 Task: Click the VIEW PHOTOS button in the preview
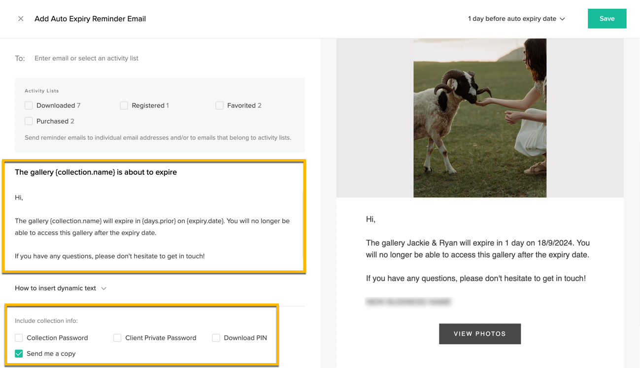tap(479, 334)
